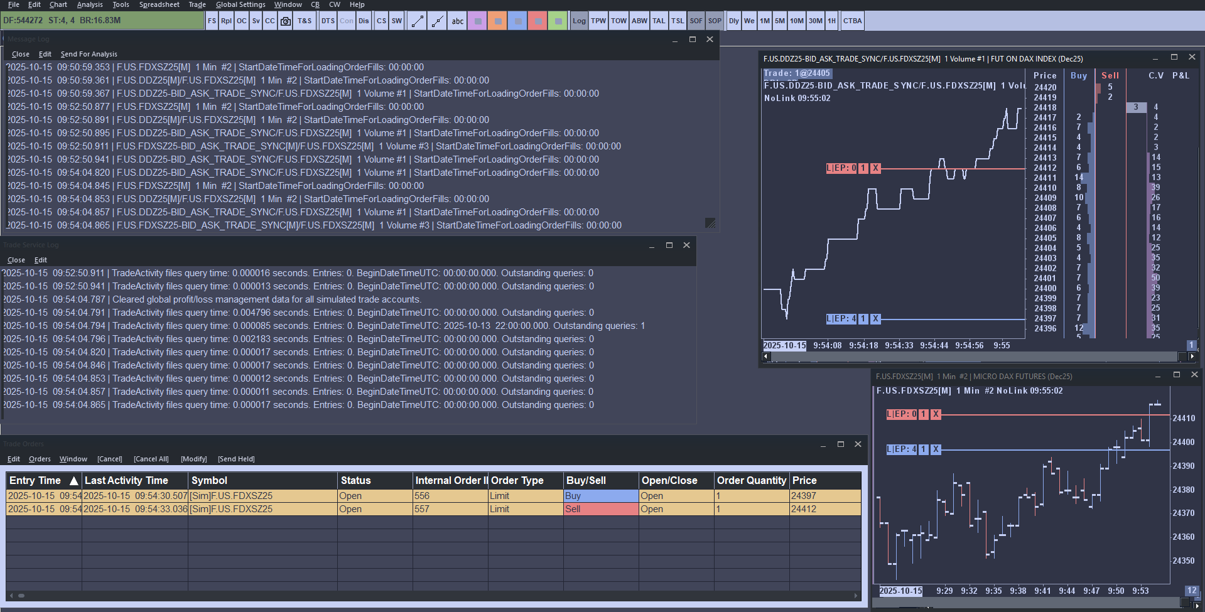The width and height of the screenshot is (1205, 612).
Task: Pick the green color swatch in toolbar
Action: tap(557, 21)
